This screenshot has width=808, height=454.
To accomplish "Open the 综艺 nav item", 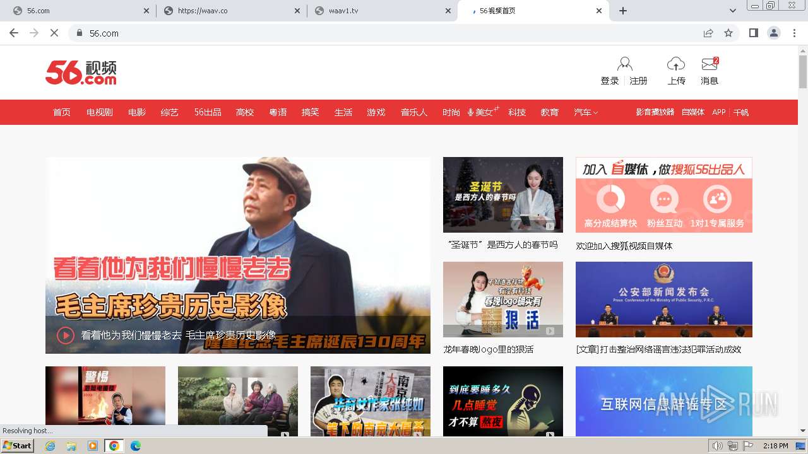I will pos(170,112).
